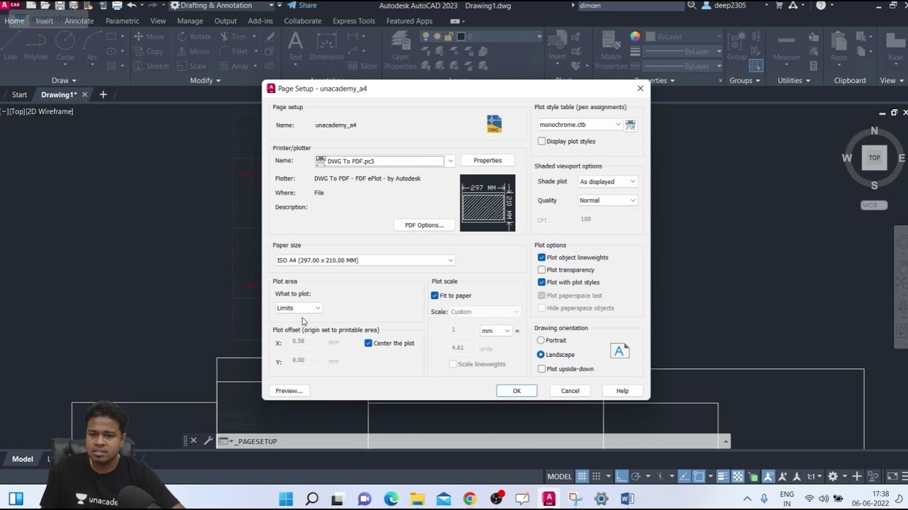Switch to the Insert ribbon tab

pyautogui.click(x=44, y=21)
